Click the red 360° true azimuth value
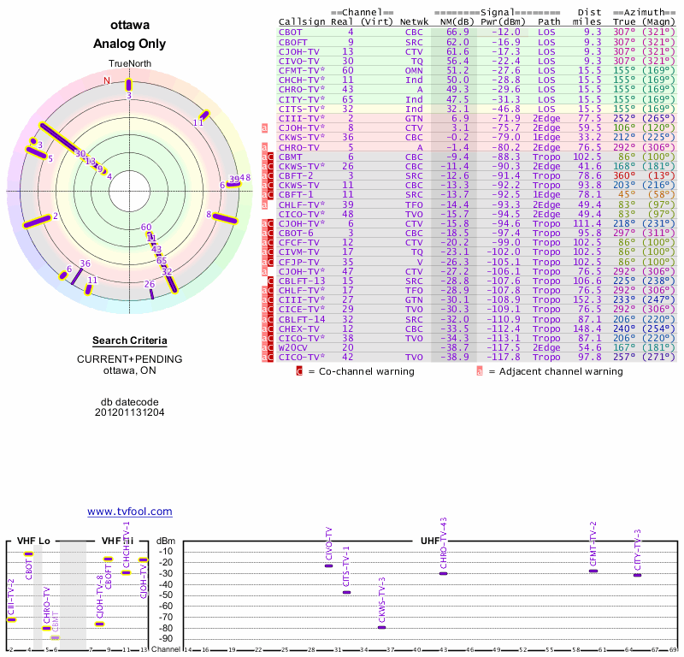 (x=624, y=176)
